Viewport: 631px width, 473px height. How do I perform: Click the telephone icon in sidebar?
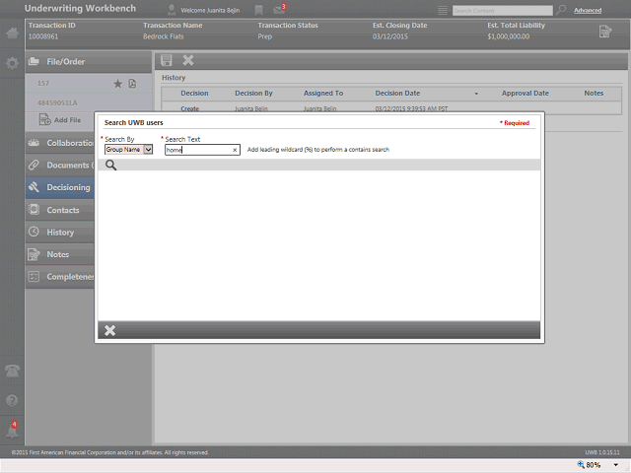(12, 371)
